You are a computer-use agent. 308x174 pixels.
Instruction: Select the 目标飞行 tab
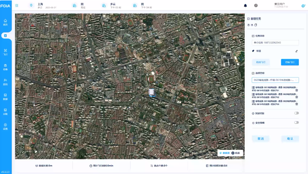(290, 62)
